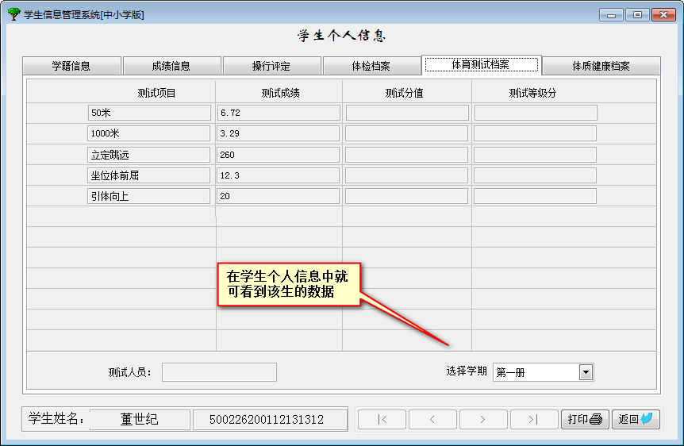
Task: Open the 成绩信息 tab
Action: [x=171, y=66]
